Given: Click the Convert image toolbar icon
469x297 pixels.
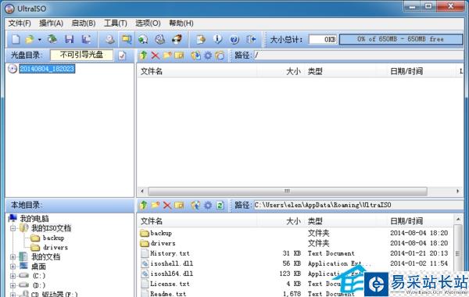Looking at the screenshot, I should coord(143,39).
